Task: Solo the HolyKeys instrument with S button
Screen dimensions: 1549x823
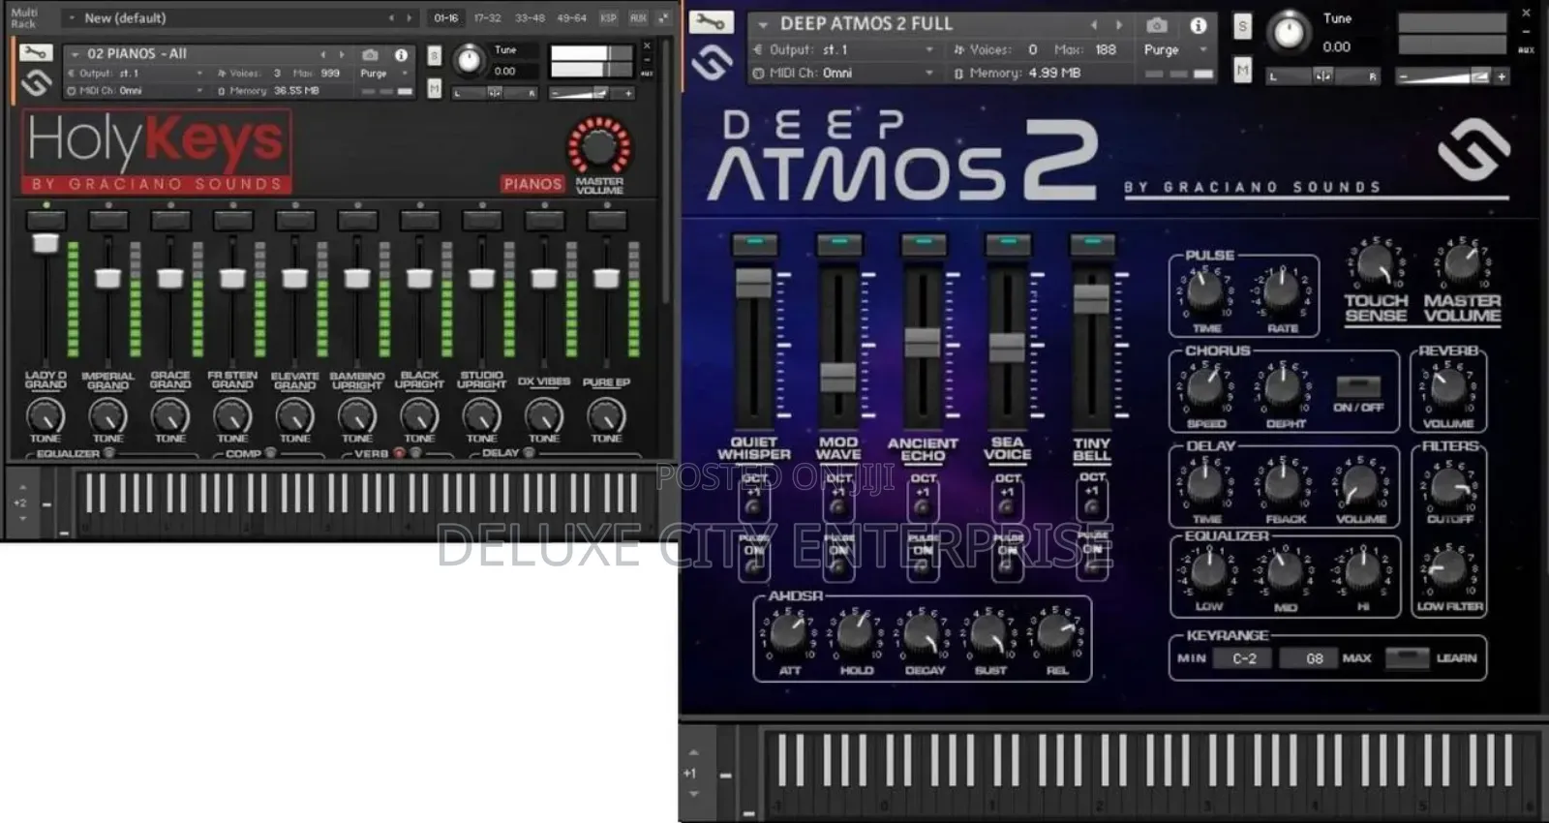Action: click(434, 56)
